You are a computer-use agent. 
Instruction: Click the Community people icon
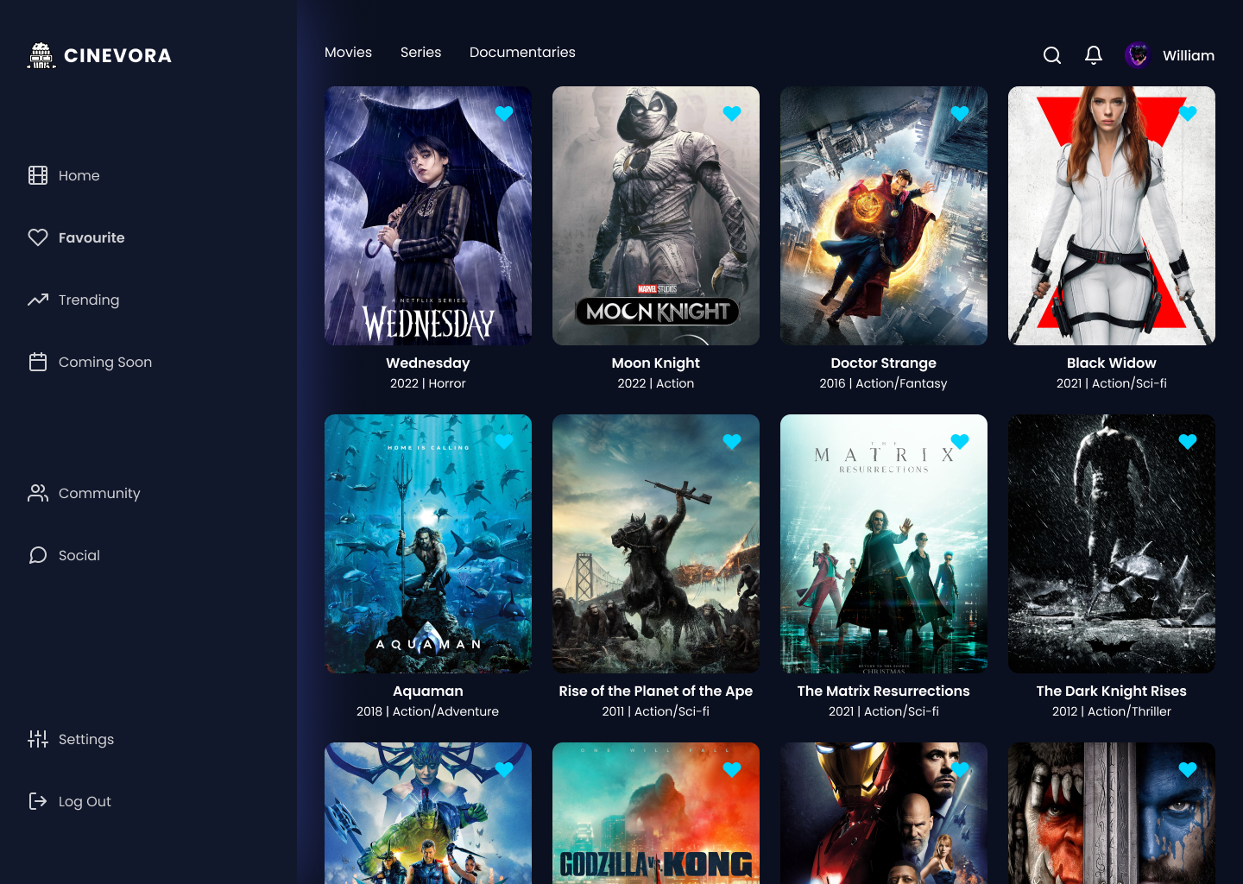[38, 493]
